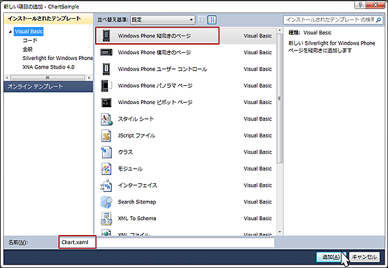This screenshot has width=388, height=268.
Task: Click the 'Search Sitemap' label
Action: point(137,201)
